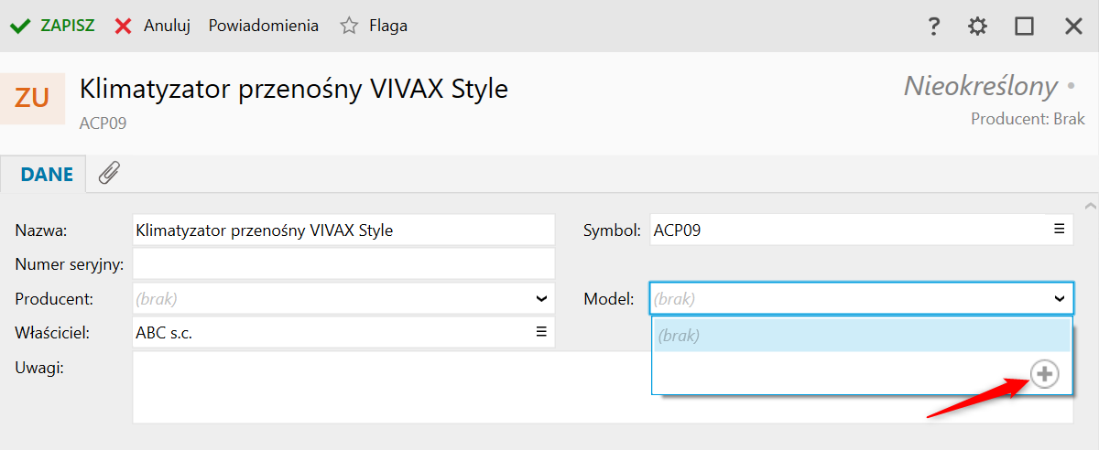1099x450 pixels.
Task: Click the Numer seryjny input field
Action: click(x=343, y=264)
